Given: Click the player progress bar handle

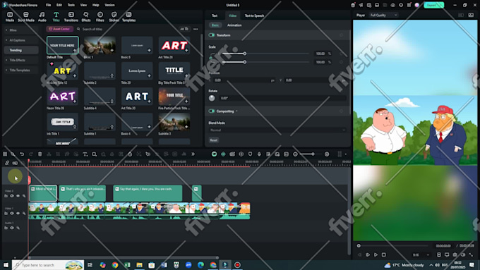Looking at the screenshot, I should [359, 245].
